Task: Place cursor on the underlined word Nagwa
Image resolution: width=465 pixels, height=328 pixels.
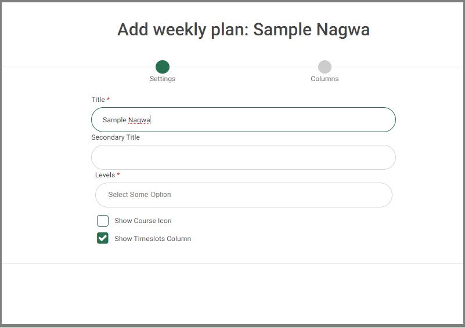Action: pos(139,120)
